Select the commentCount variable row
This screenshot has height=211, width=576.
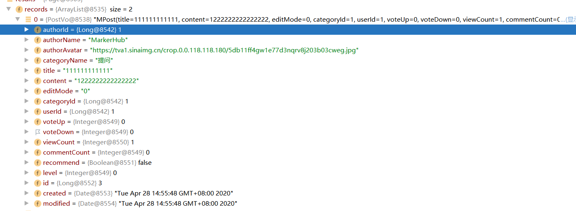tap(288, 153)
